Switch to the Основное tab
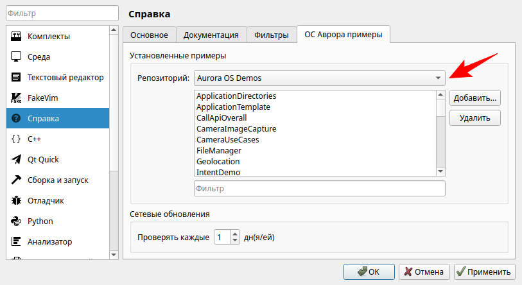Viewport: 522px width, 285px height. [149, 35]
